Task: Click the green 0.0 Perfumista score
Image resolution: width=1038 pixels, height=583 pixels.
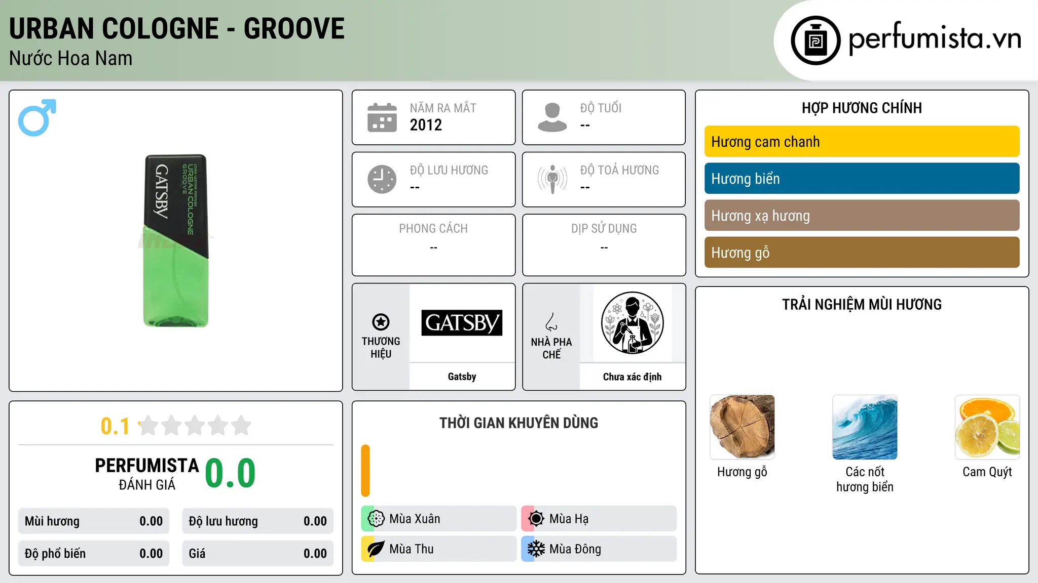Action: (230, 473)
